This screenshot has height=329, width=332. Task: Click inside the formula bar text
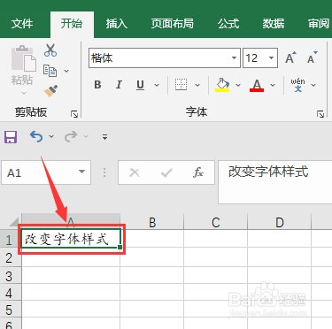pos(275,182)
